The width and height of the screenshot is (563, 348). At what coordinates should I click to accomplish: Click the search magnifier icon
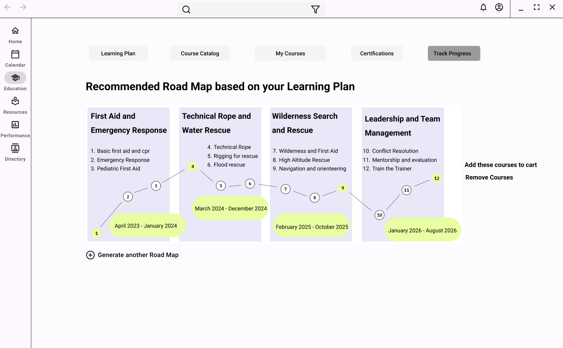click(186, 9)
